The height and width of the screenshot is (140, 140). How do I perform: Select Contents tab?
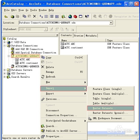click(66, 35)
